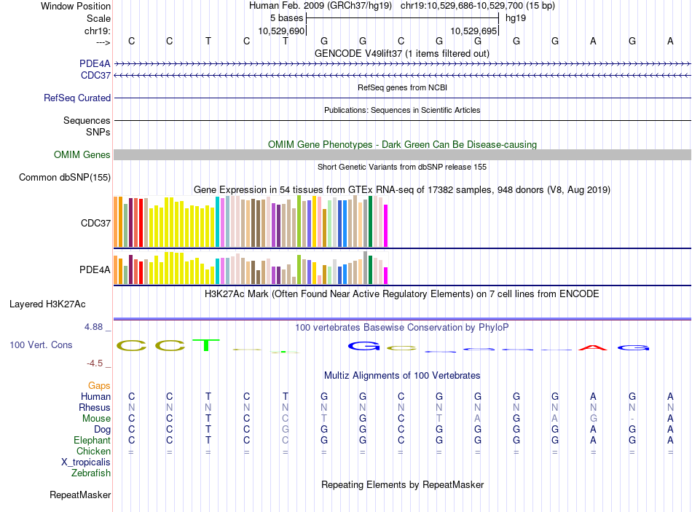Click the hg19 label beside the scale bar
The width and height of the screenshot is (692, 512).
coord(516,18)
